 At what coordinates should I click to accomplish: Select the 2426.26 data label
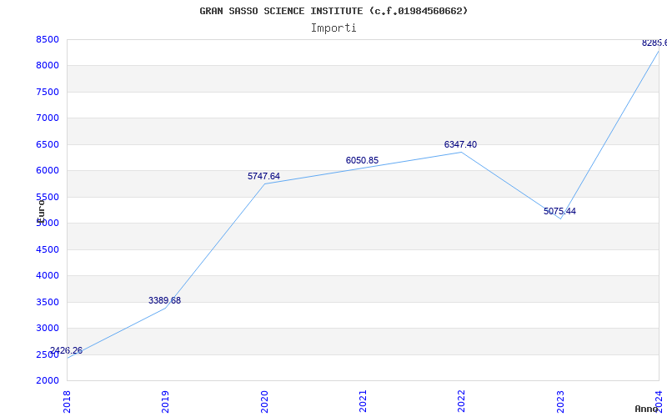click(x=66, y=351)
